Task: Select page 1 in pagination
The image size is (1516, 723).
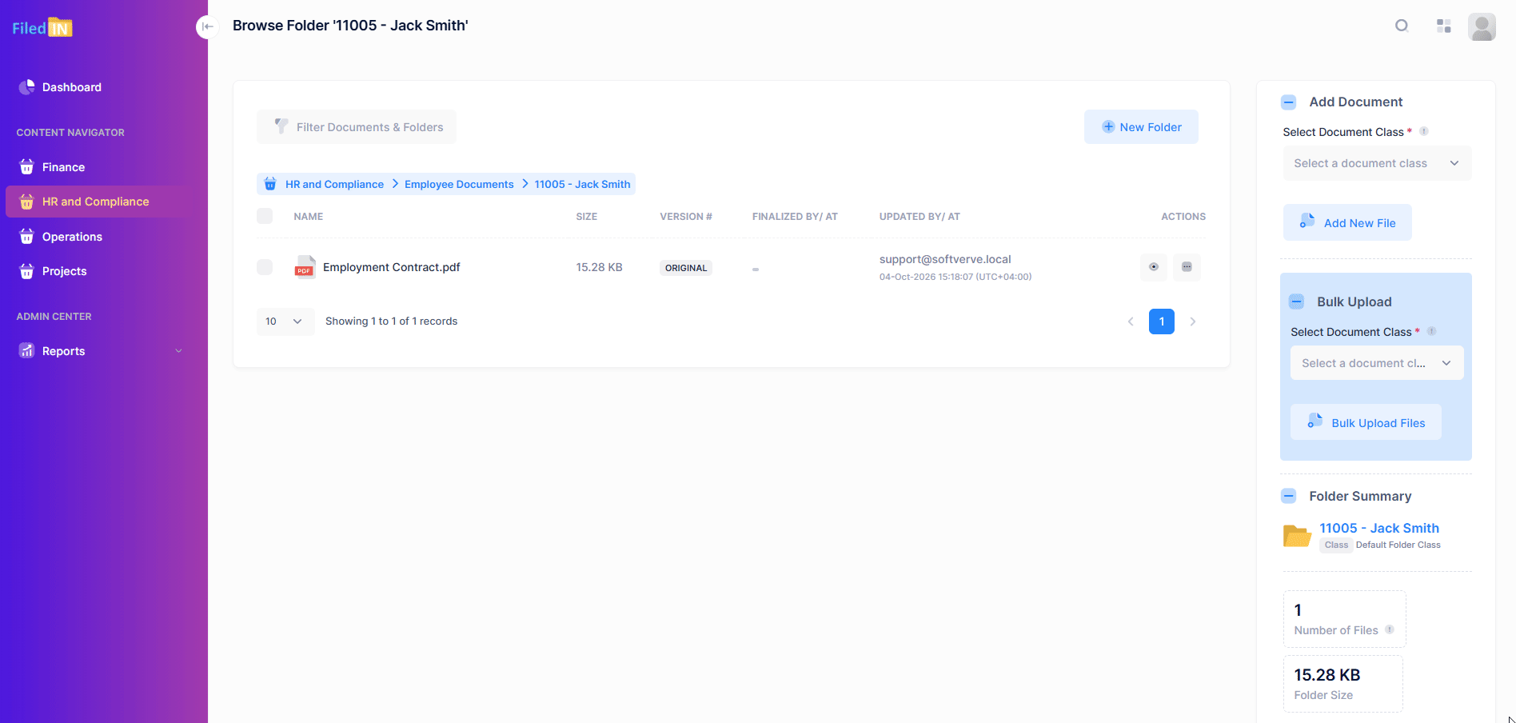Action: 1162,322
